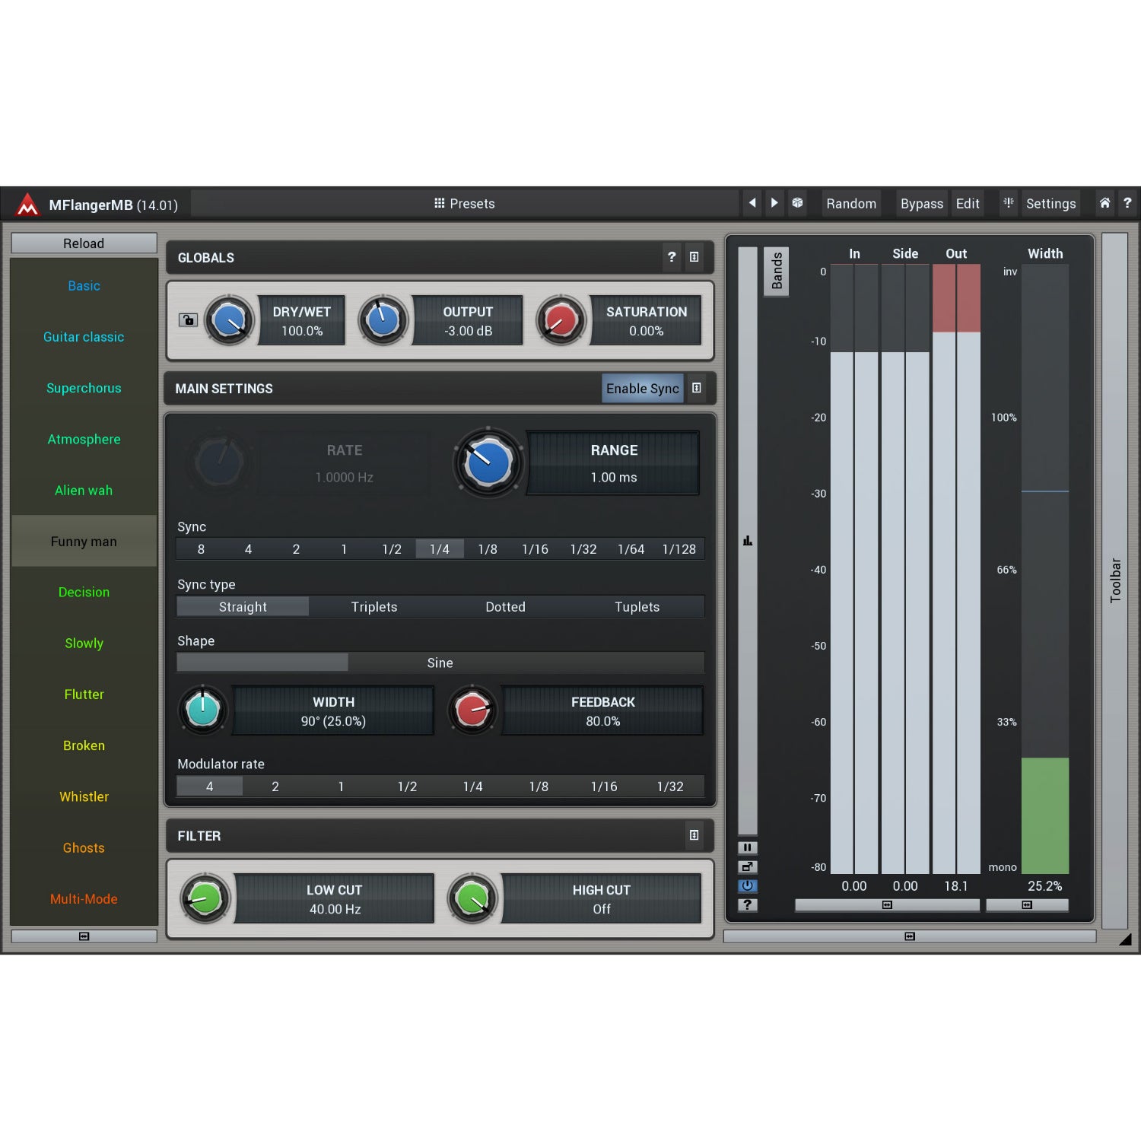
Task: Select the Whistler preset
Action: 84,796
